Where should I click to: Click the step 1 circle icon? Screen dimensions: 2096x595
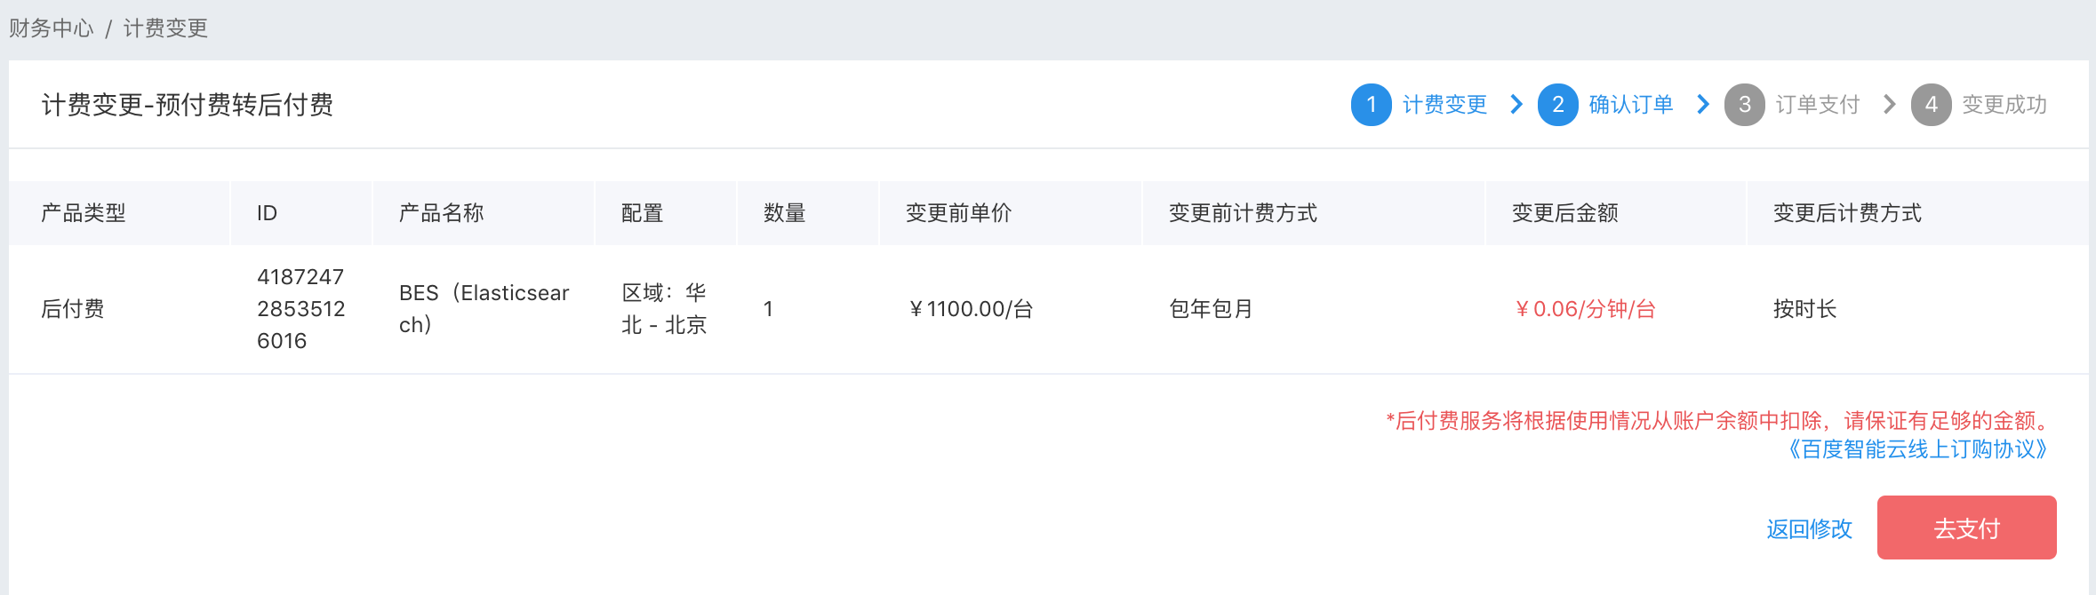click(1372, 105)
